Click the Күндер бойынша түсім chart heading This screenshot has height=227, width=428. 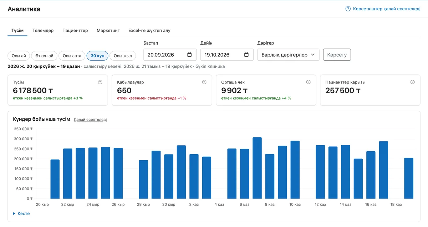(42, 119)
